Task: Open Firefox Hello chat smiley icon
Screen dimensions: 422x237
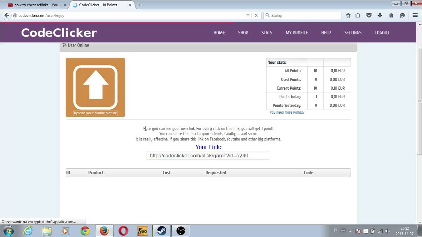Action: [x=402, y=15]
